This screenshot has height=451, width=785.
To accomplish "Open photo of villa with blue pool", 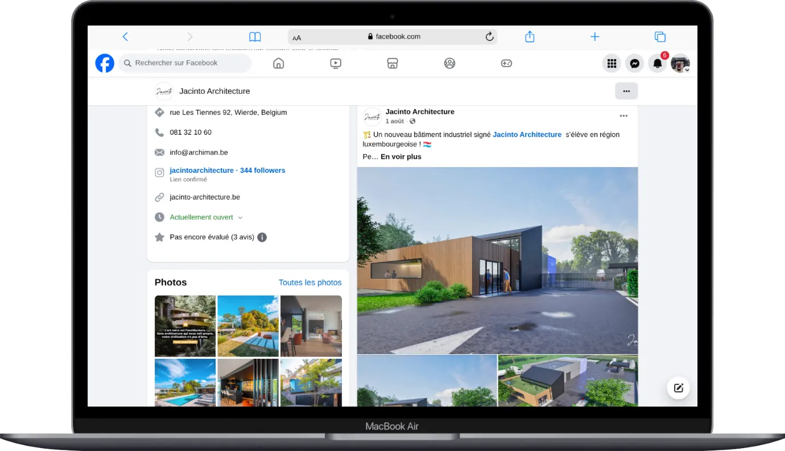I will coord(185,382).
